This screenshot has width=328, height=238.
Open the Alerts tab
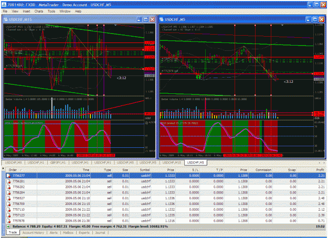tap(54, 232)
